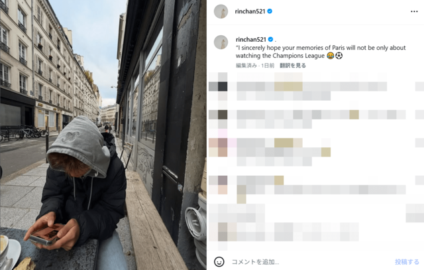
Task: Click 翻訳を見る to see translation
Action: [x=293, y=66]
